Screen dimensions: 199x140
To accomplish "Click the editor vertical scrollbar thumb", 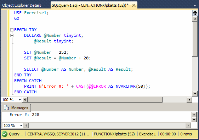I will pyautogui.click(x=195, y=39).
